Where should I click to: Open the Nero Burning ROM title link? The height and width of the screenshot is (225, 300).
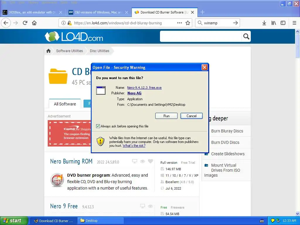pos(71,161)
